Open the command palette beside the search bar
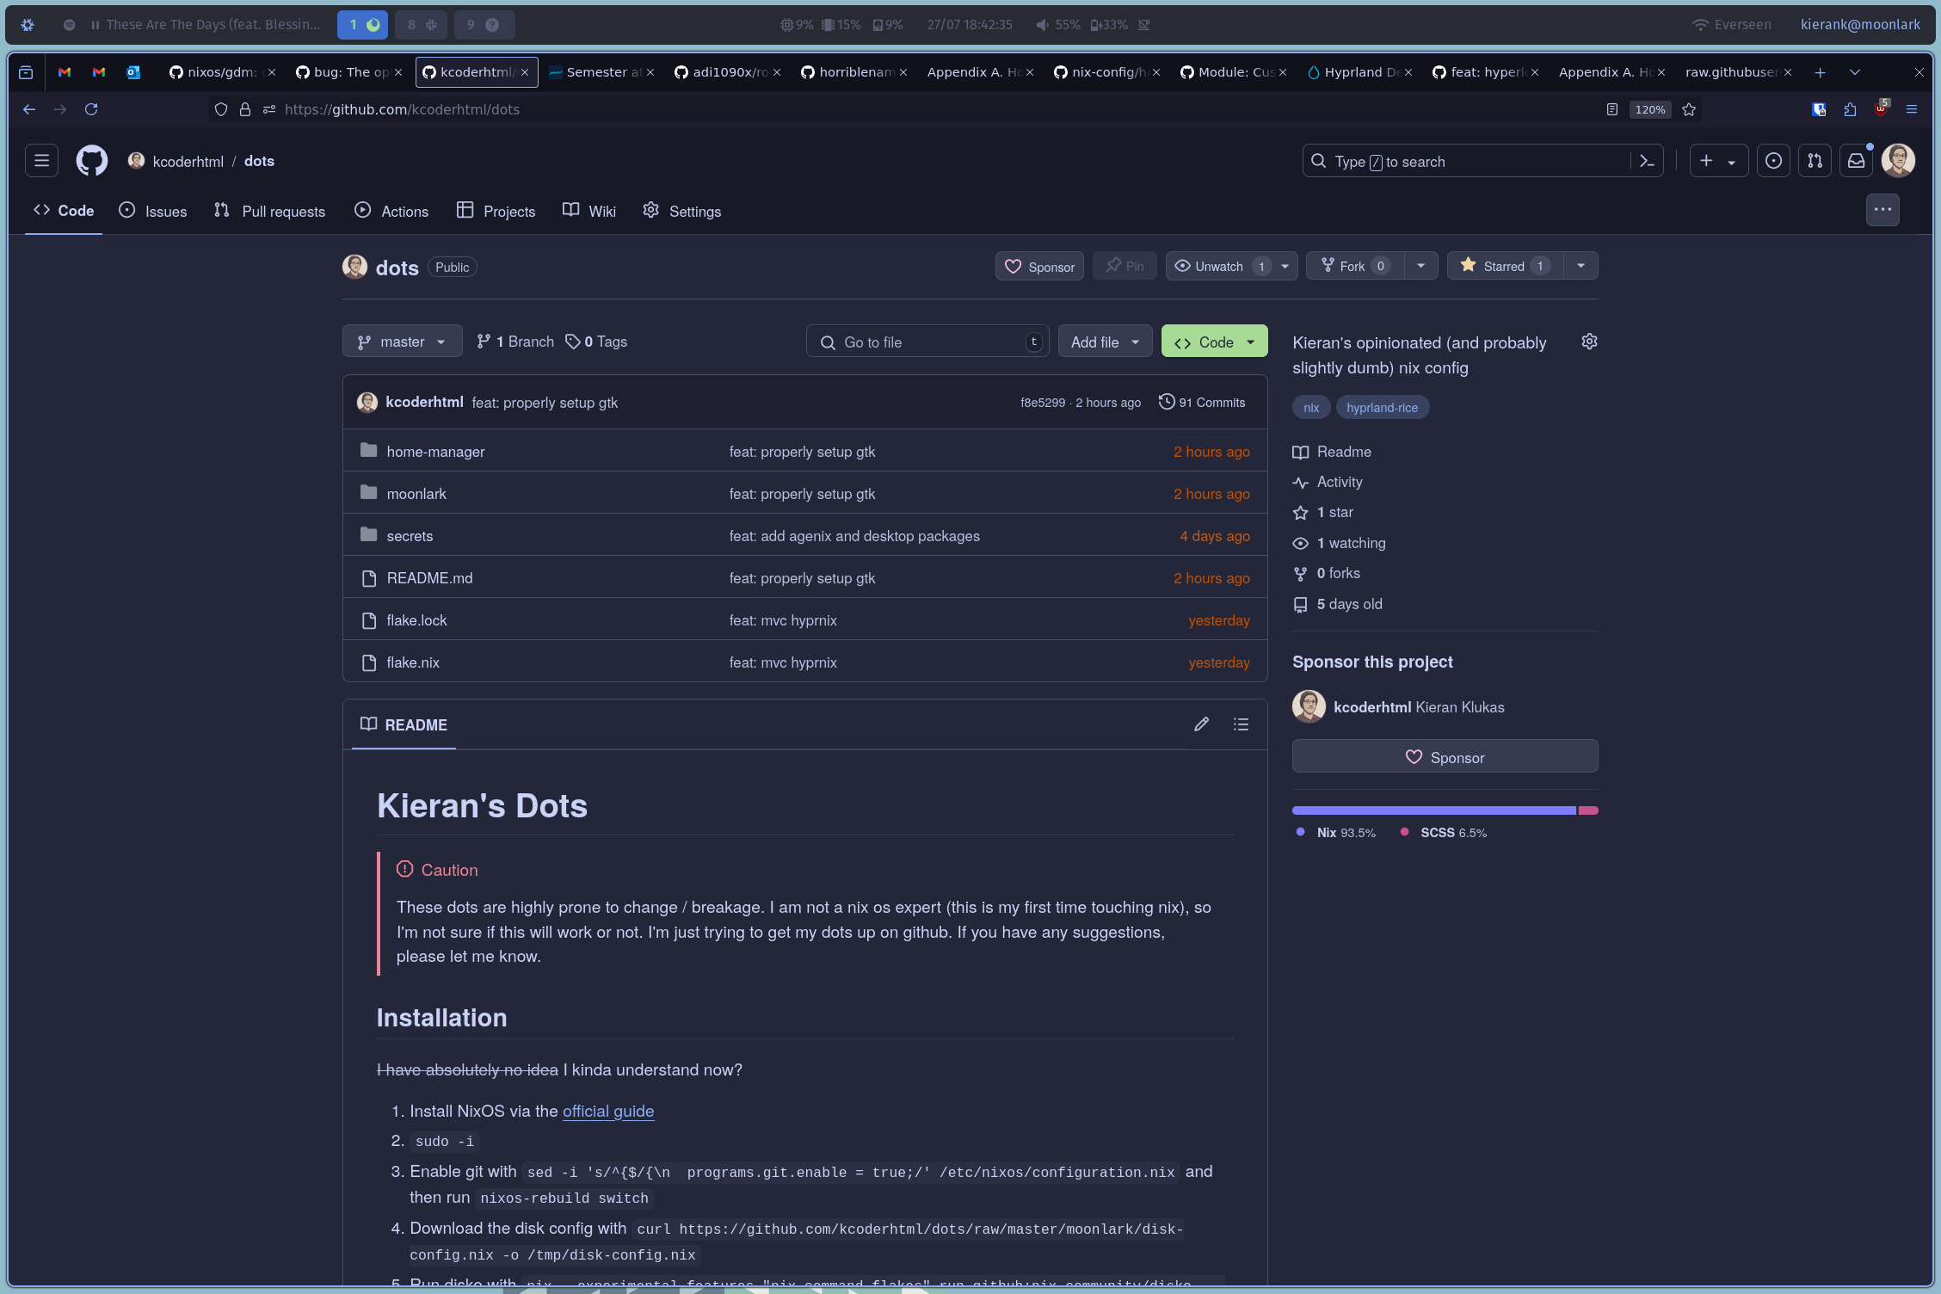The image size is (1941, 1294). pyautogui.click(x=1646, y=161)
